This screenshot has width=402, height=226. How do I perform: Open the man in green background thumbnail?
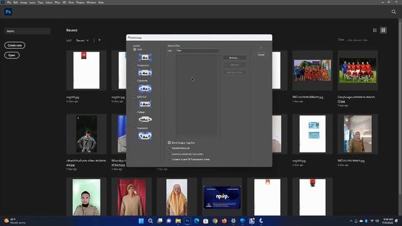point(87,197)
